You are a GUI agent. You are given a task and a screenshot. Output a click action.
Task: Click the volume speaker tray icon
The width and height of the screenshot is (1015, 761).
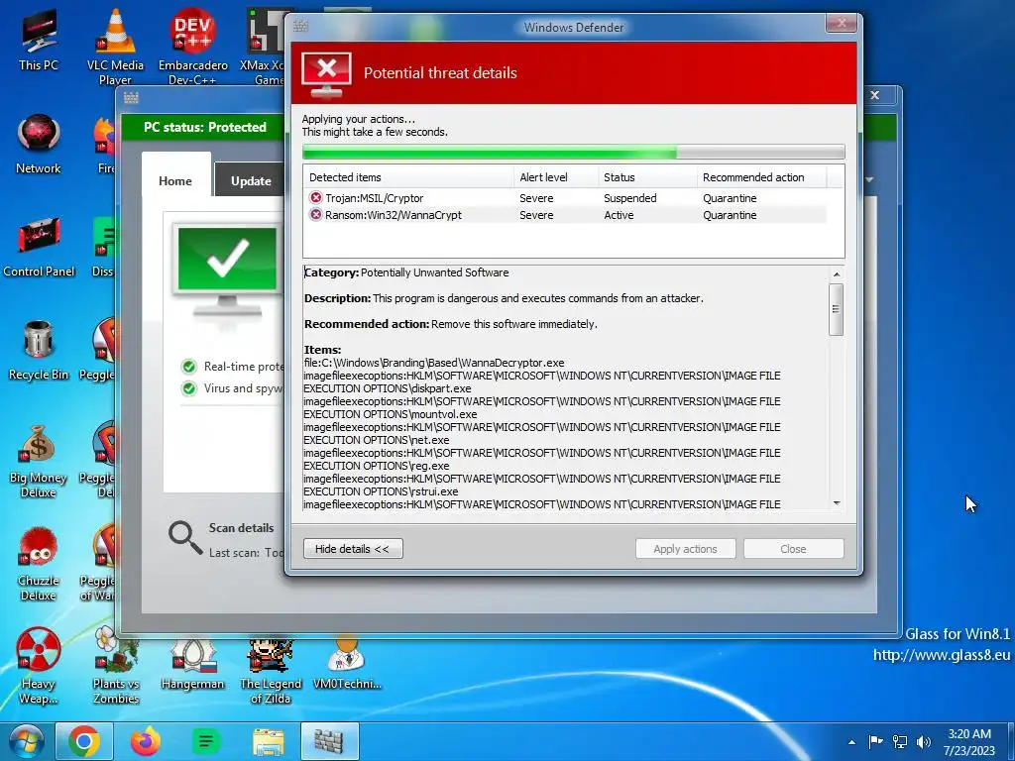point(924,741)
